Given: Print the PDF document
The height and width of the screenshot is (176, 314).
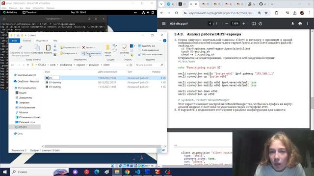Looking at the screenshot, I should click(300, 23).
